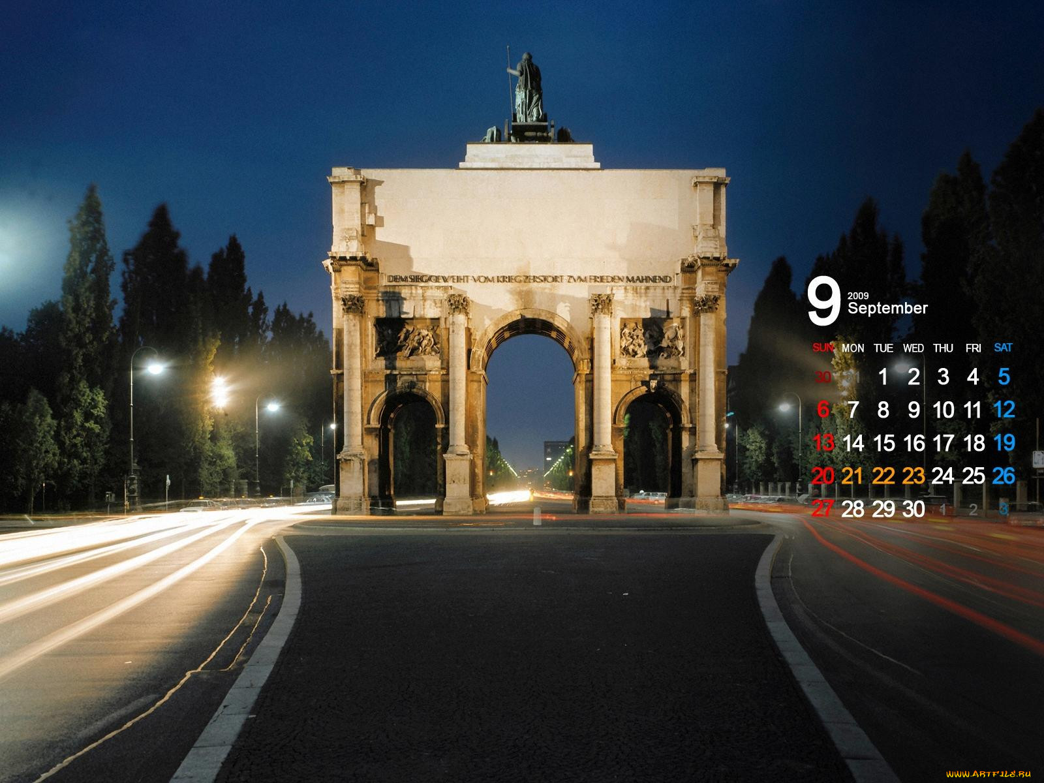1044x783 pixels.
Task: Click orange holiday date 23
Action: pos(913,476)
